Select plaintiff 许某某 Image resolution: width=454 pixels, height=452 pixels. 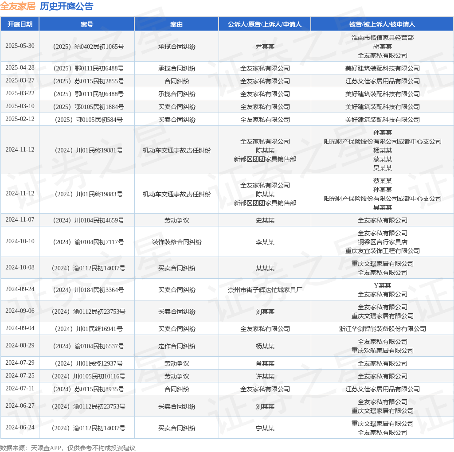tap(265, 377)
